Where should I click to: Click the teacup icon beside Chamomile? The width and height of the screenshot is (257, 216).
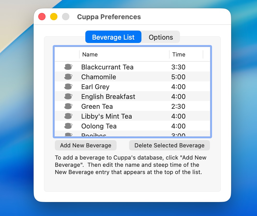[x=68, y=77]
